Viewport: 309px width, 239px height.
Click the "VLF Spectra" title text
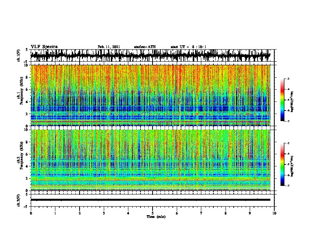point(44,47)
